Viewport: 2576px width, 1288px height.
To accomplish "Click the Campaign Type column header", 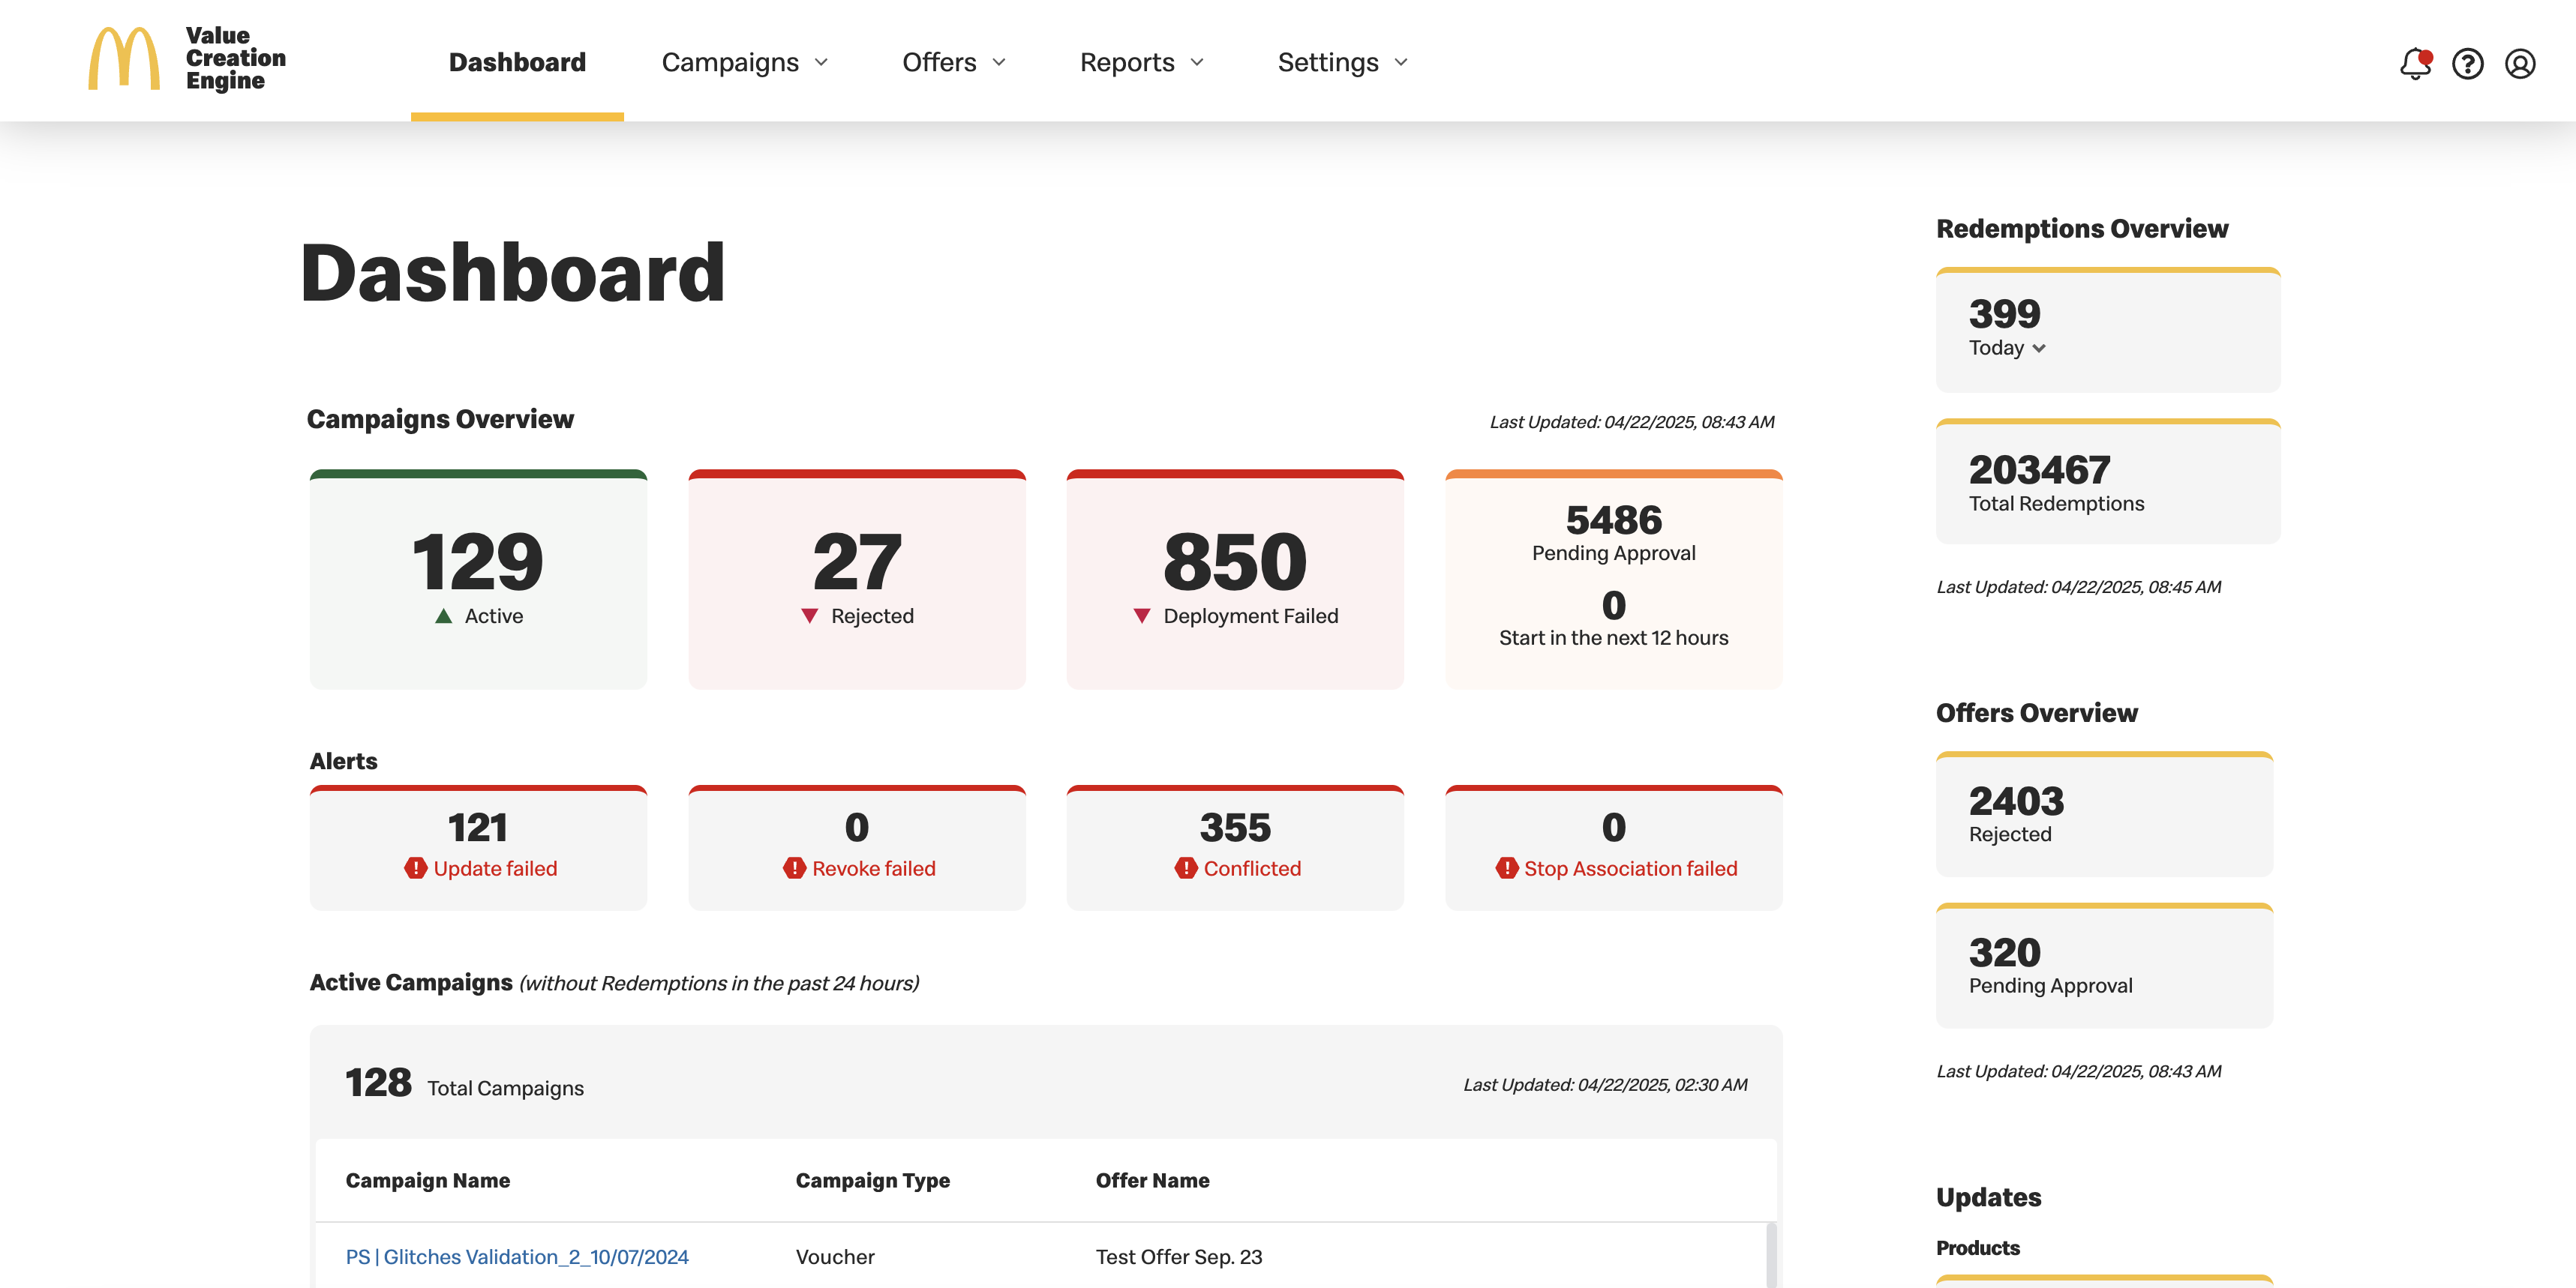I will [872, 1180].
